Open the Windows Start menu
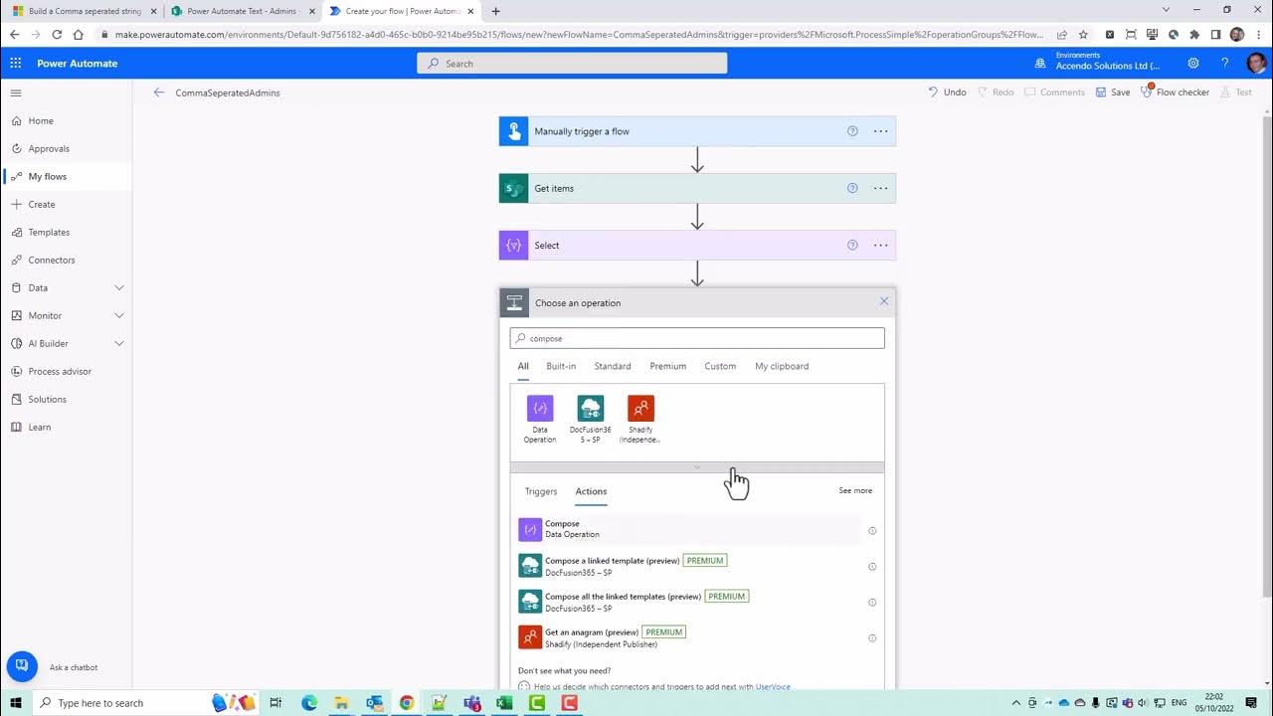The image size is (1273, 716). [x=16, y=703]
